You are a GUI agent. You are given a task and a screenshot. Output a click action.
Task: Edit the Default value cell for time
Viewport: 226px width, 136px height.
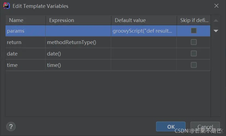144,65
